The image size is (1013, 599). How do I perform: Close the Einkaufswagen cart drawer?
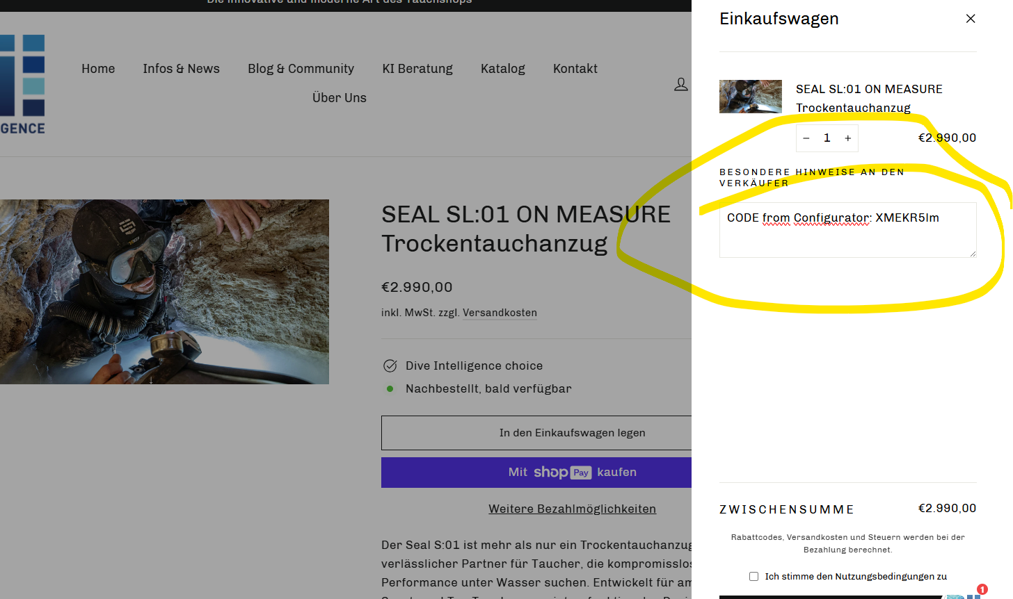click(971, 19)
